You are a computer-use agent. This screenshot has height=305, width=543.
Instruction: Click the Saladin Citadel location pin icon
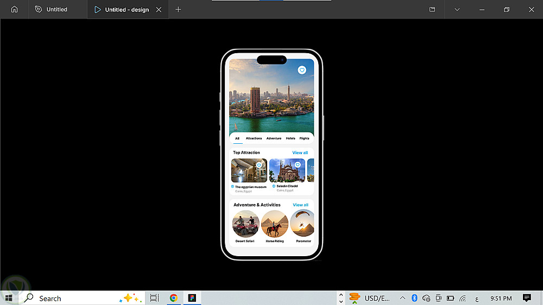274,186
